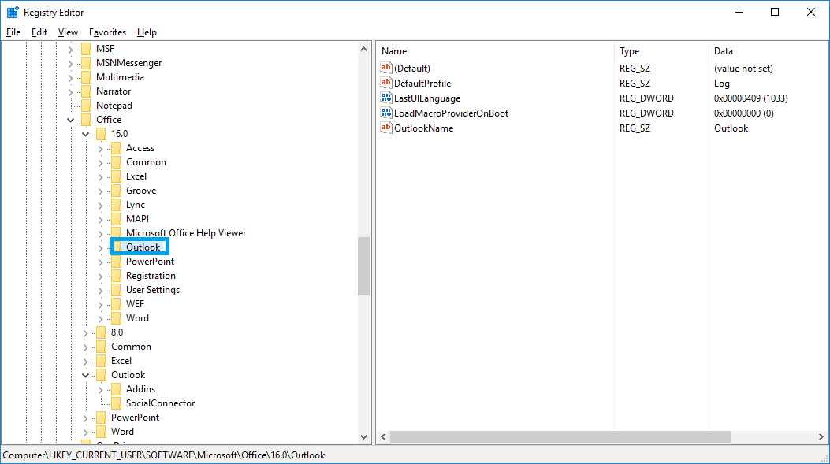
Task: Click the tree pane scroll down arrow
Action: pyautogui.click(x=363, y=437)
